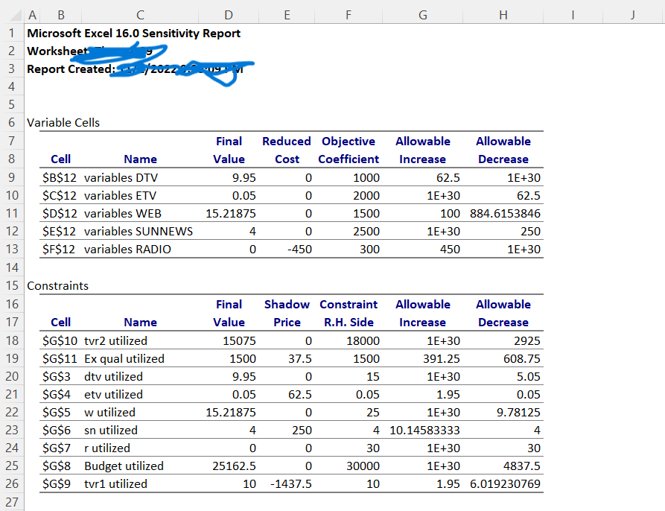Select the cell reference $F$12
The height and width of the screenshot is (511, 665).
tap(57, 250)
